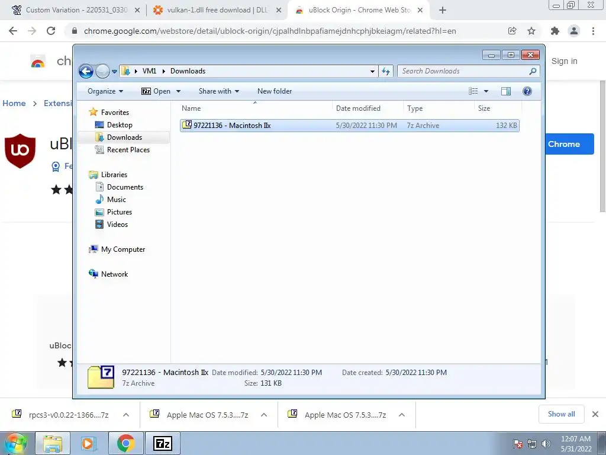Viewport: 606px width, 455px height.
Task: Open the Windows Start menu
Action: 16,443
